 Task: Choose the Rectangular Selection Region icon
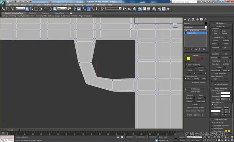(36, 9)
